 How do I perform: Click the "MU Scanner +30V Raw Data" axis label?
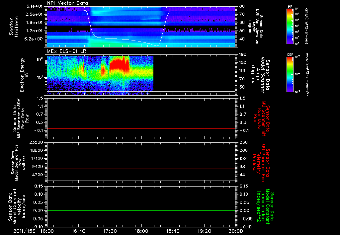tap(21, 118)
